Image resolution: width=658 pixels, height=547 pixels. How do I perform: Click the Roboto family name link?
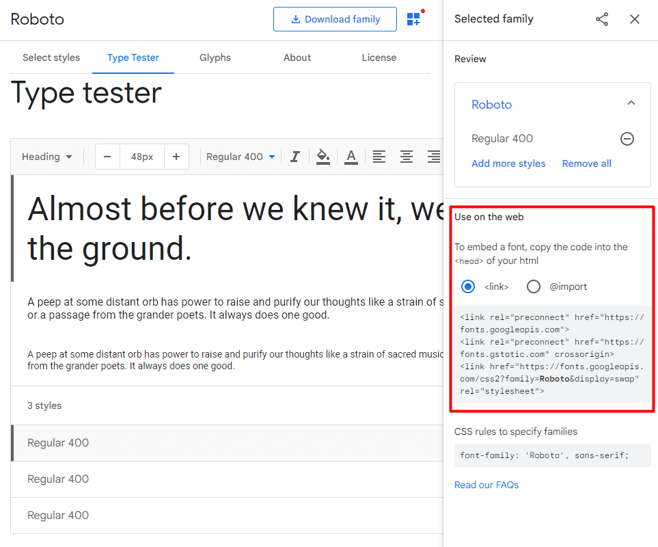pyautogui.click(x=491, y=105)
